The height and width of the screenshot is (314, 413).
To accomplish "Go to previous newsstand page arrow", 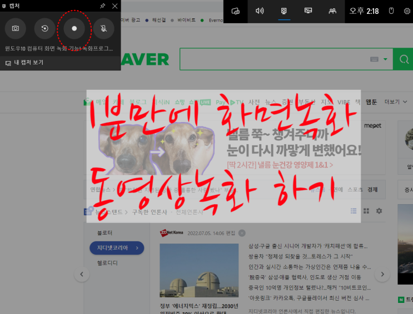I will [82, 274].
